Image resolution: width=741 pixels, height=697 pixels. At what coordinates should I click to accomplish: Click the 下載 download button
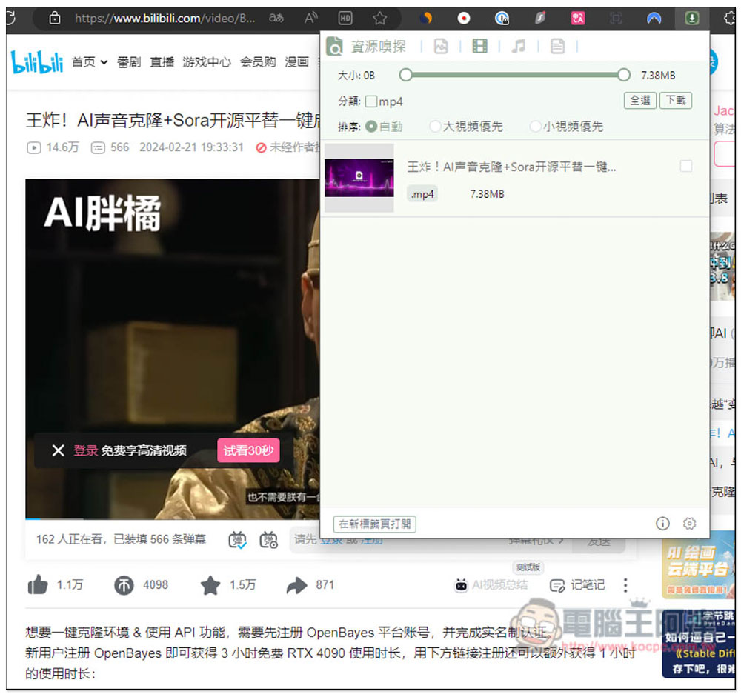click(x=675, y=101)
